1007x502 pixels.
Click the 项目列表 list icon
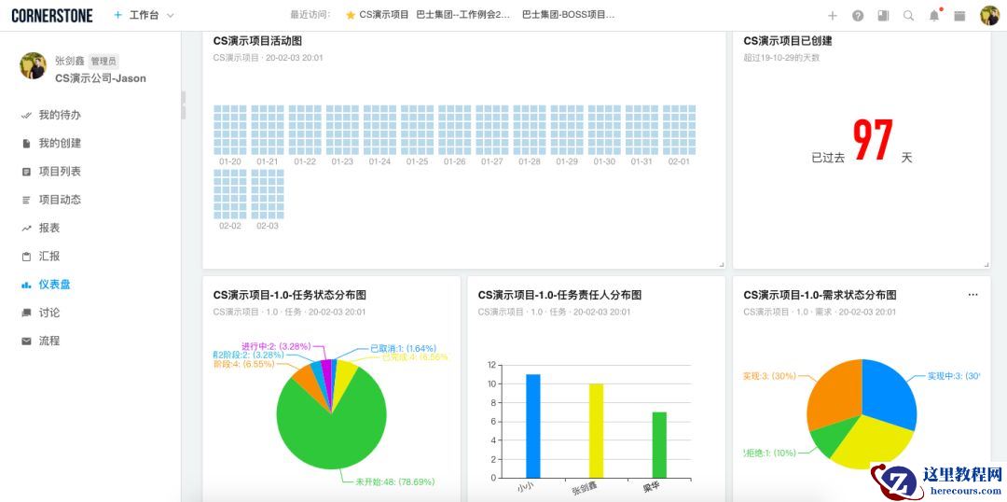[26, 172]
